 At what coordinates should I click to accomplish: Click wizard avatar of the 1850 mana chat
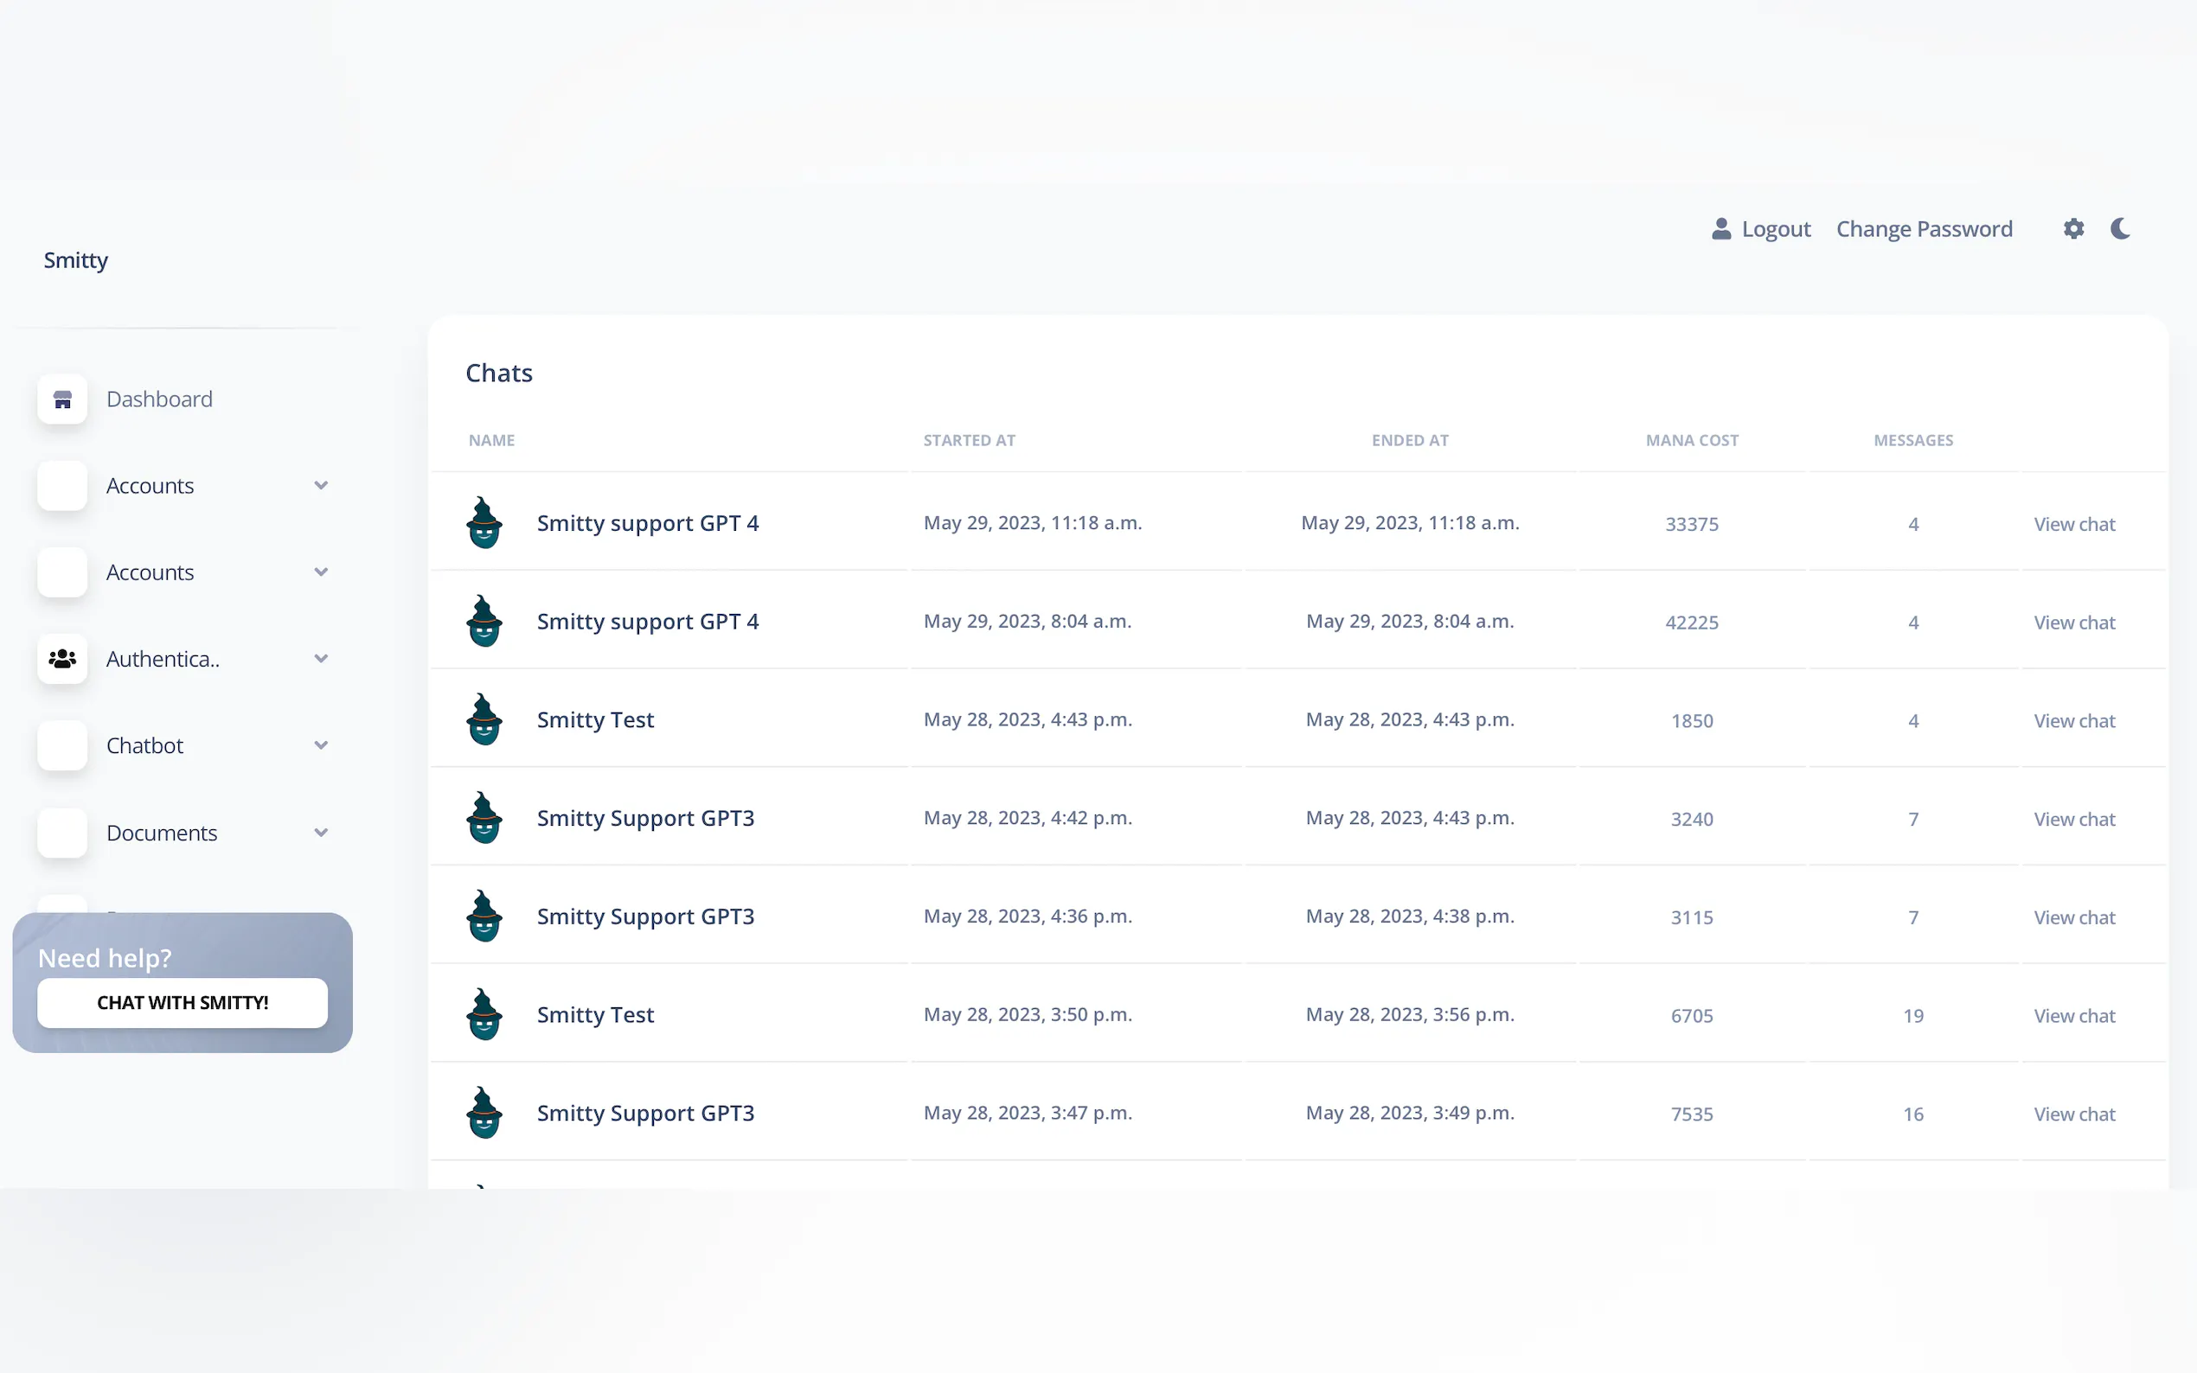point(484,720)
